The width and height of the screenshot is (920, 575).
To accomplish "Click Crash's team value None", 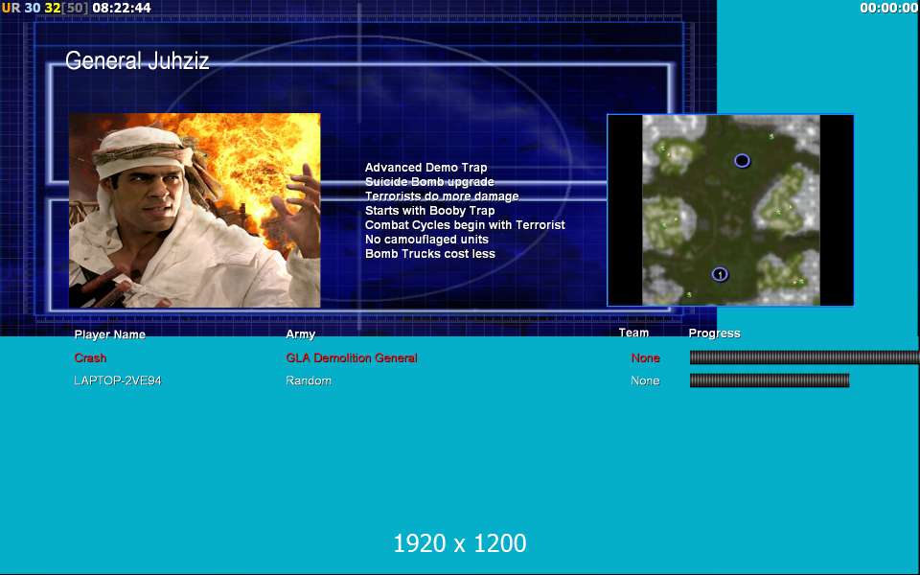I will pyautogui.click(x=645, y=357).
